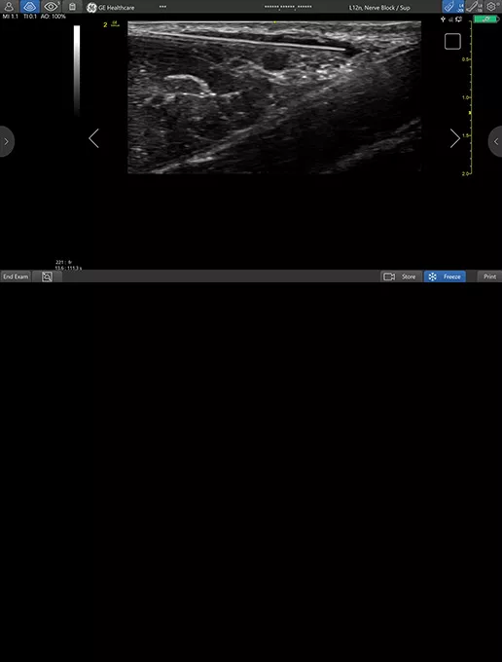
Task: Go to the previous image frame arrow
Action: click(93, 138)
